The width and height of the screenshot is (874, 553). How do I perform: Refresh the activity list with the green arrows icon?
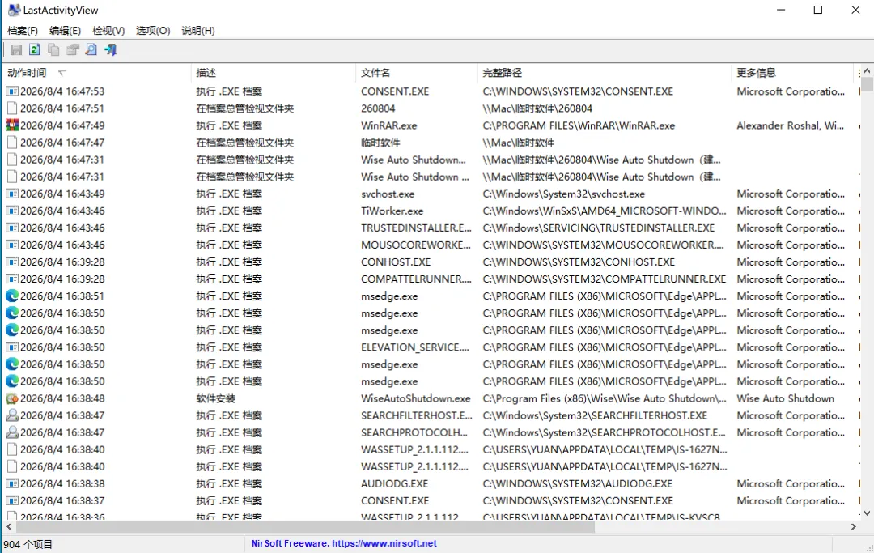(x=35, y=49)
